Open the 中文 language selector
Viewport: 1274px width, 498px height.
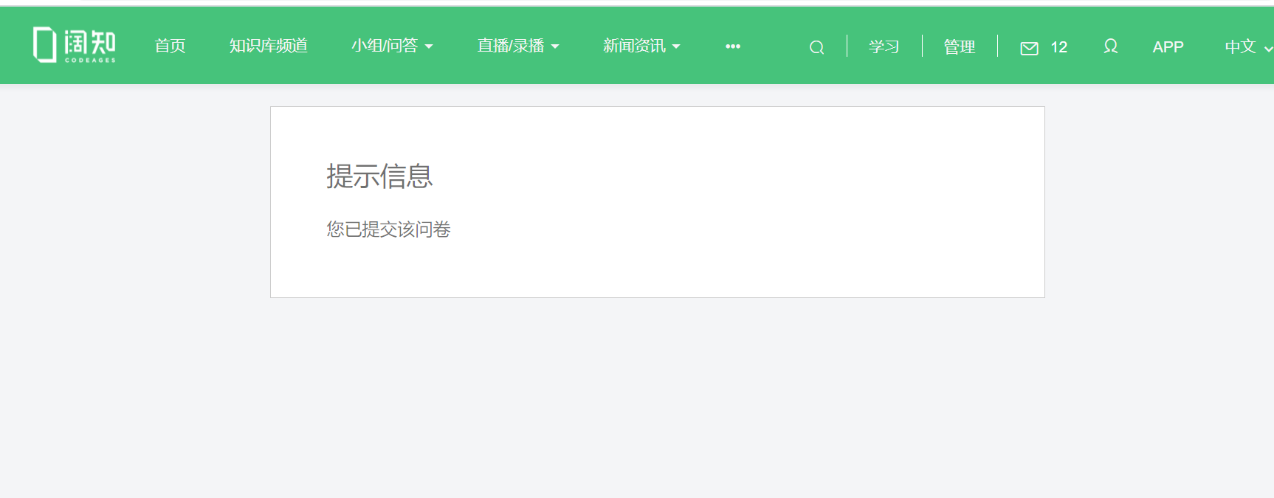[x=1241, y=46]
